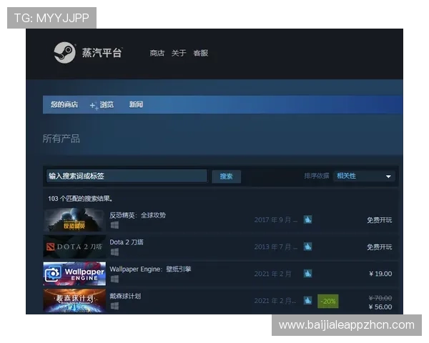Viewport: 429px width, 343px height.
Task: Click the -20% discount badge
Action: [x=327, y=301]
